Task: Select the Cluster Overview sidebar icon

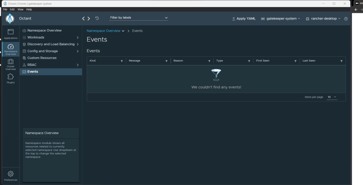Action: pos(11,64)
